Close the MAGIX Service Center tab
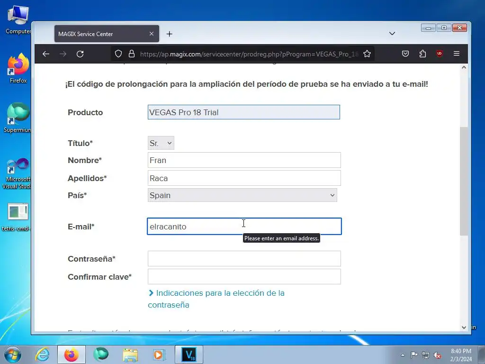This screenshot has height=364, width=485. pyautogui.click(x=151, y=34)
